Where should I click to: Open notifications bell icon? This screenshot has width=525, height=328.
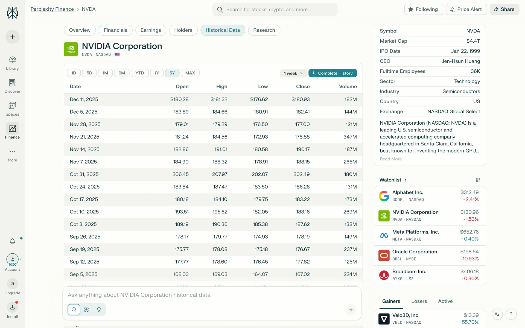coord(12,241)
